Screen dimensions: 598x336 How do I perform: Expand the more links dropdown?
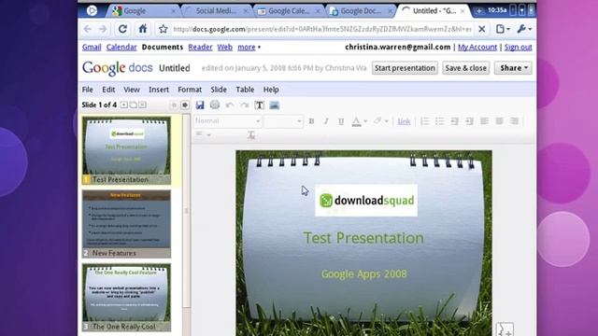(x=249, y=48)
